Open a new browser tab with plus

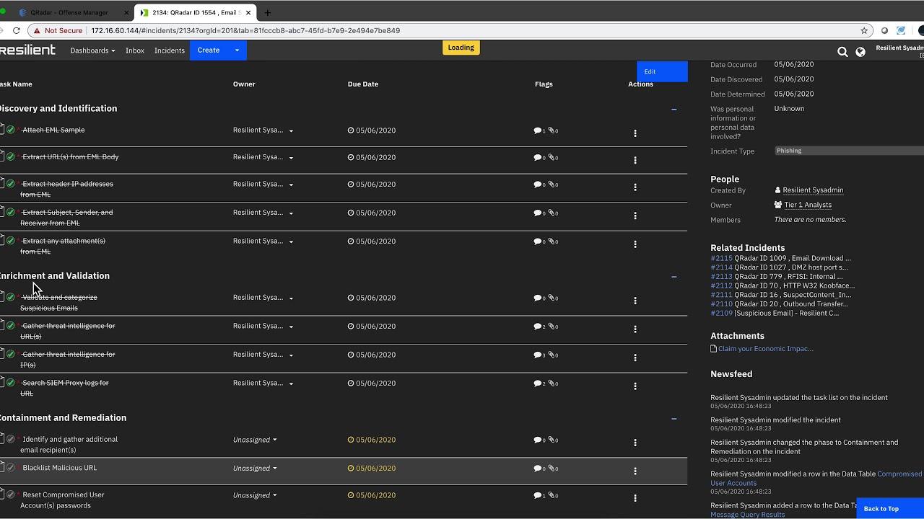tap(267, 12)
